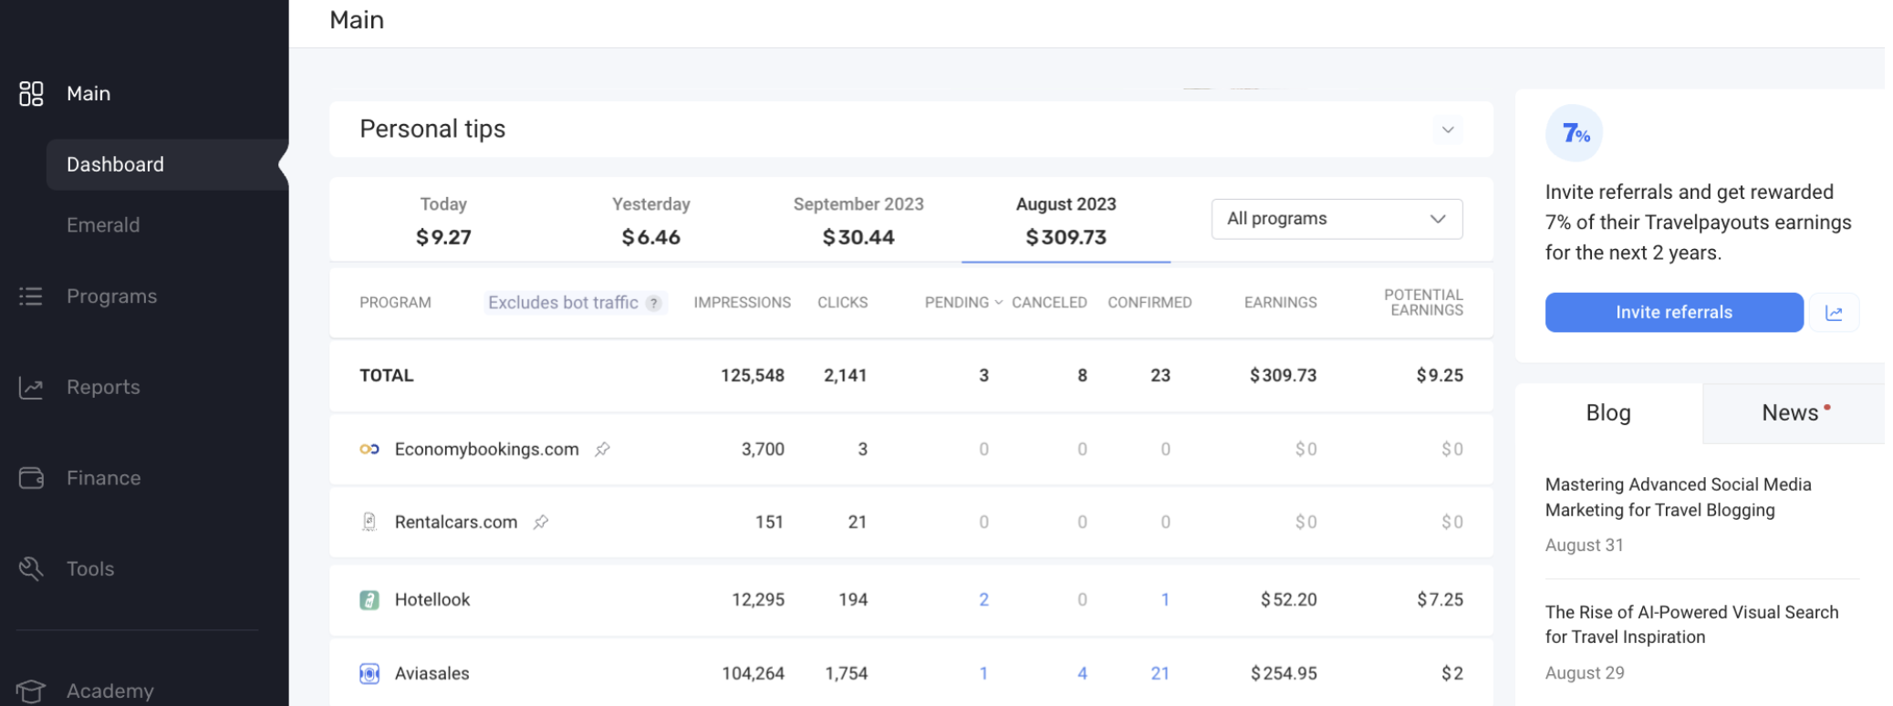Click the Tools wrench icon in sidebar
This screenshot has width=1893, height=706.
click(x=31, y=568)
